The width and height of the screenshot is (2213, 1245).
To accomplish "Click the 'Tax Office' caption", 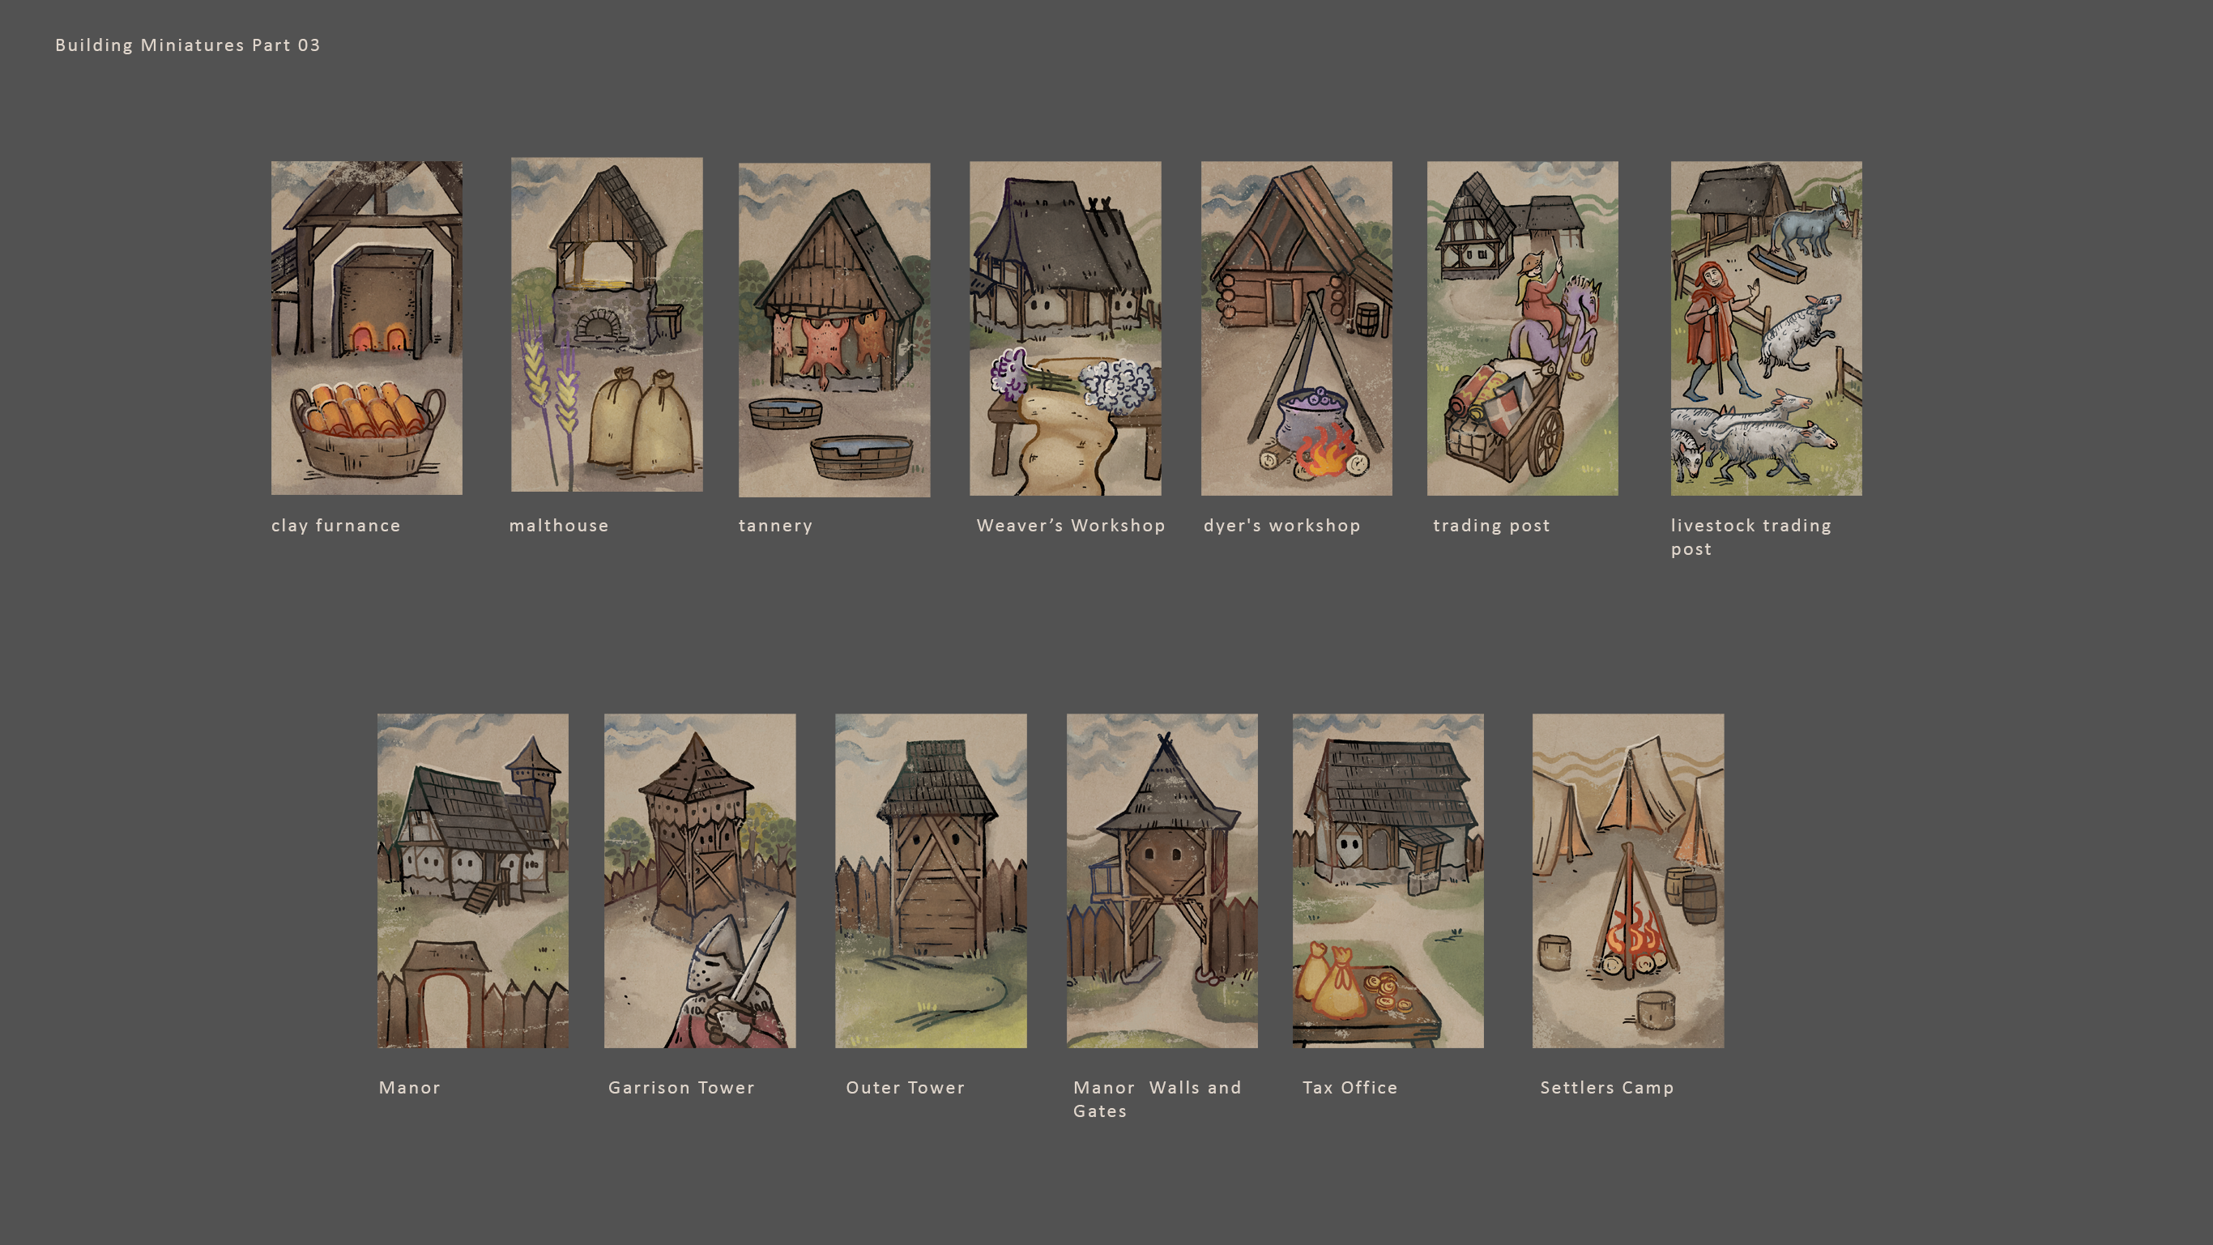I will [x=1350, y=1088].
